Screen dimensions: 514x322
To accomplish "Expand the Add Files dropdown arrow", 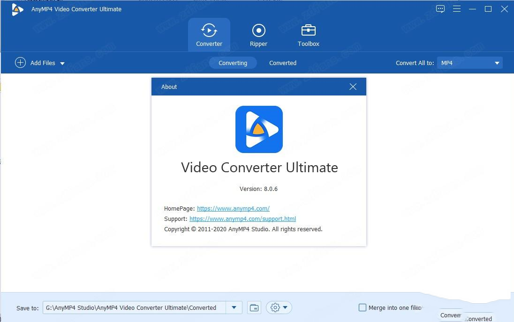I will 62,63.
